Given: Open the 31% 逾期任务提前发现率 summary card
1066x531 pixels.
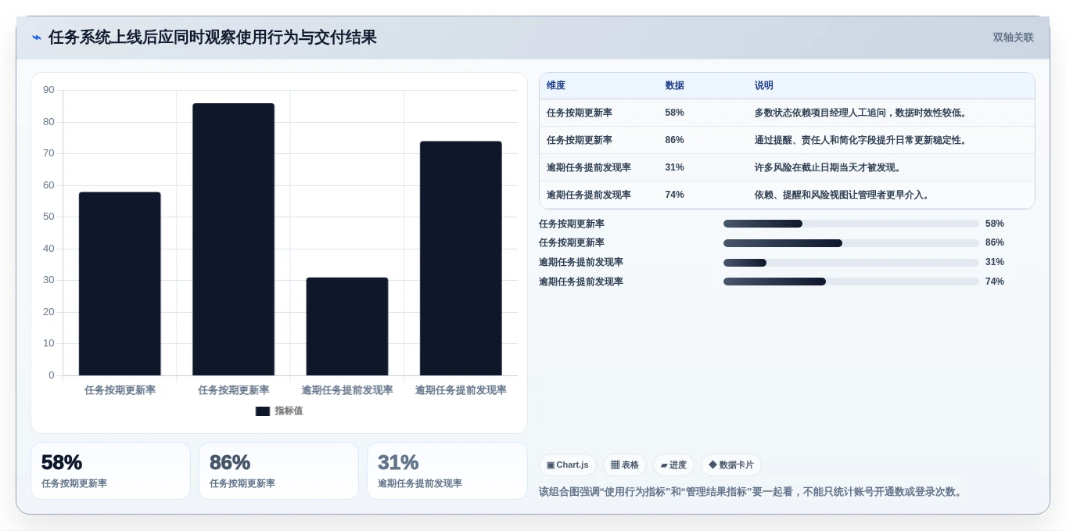Looking at the screenshot, I should (x=447, y=471).
